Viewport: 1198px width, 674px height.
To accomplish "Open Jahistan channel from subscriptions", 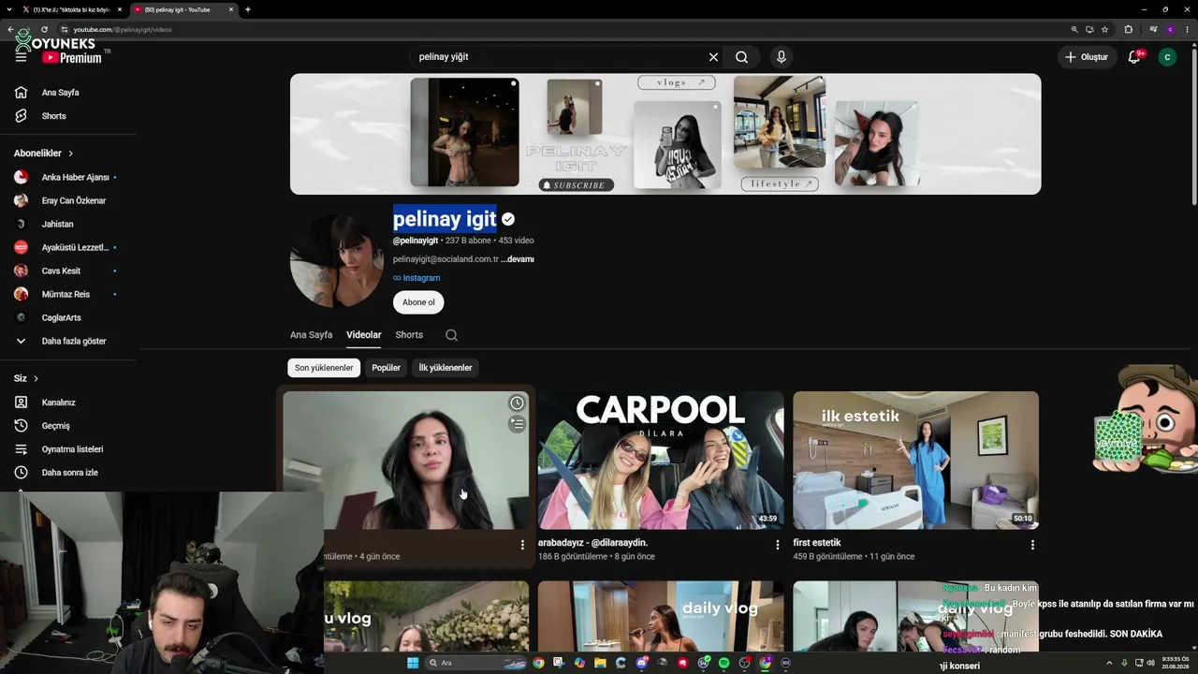I will click(x=66, y=224).
